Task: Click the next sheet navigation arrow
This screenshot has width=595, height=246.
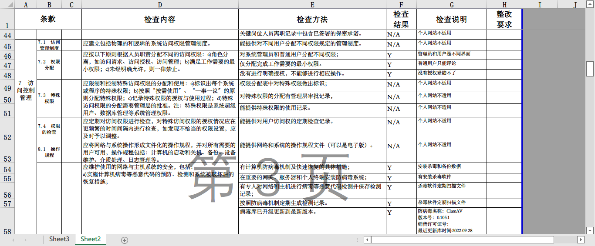Action: (x=25, y=240)
